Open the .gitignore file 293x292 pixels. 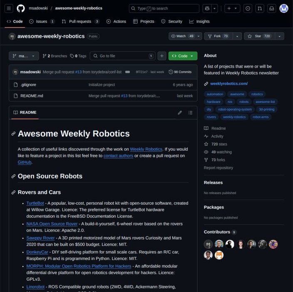(28, 85)
